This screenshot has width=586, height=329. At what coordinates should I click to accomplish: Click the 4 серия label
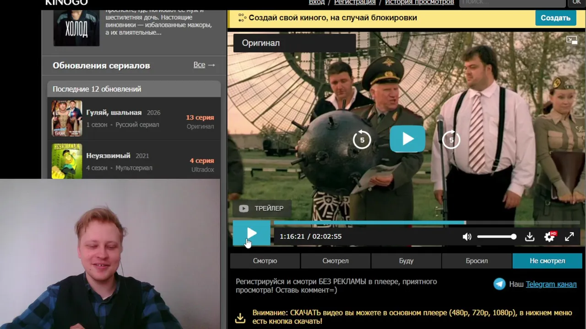pos(202,160)
